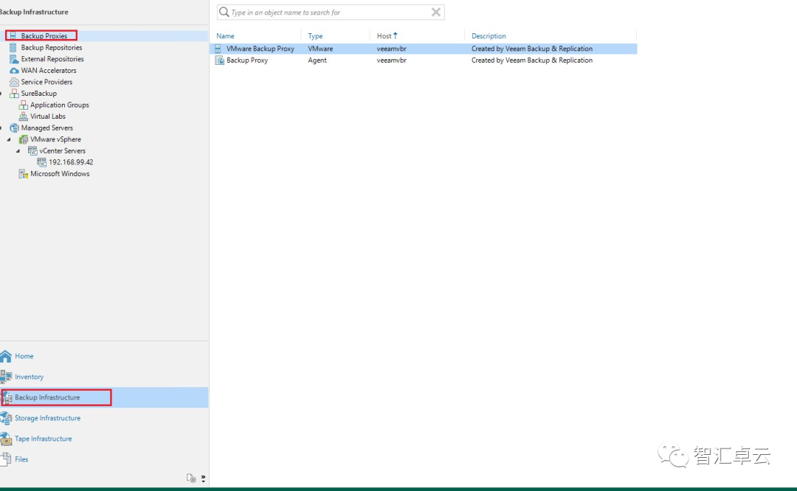Click the Virtual Labs icon

point(24,116)
